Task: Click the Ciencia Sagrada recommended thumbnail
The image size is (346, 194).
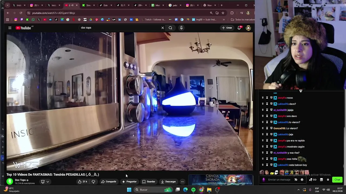Action: tap(221, 180)
